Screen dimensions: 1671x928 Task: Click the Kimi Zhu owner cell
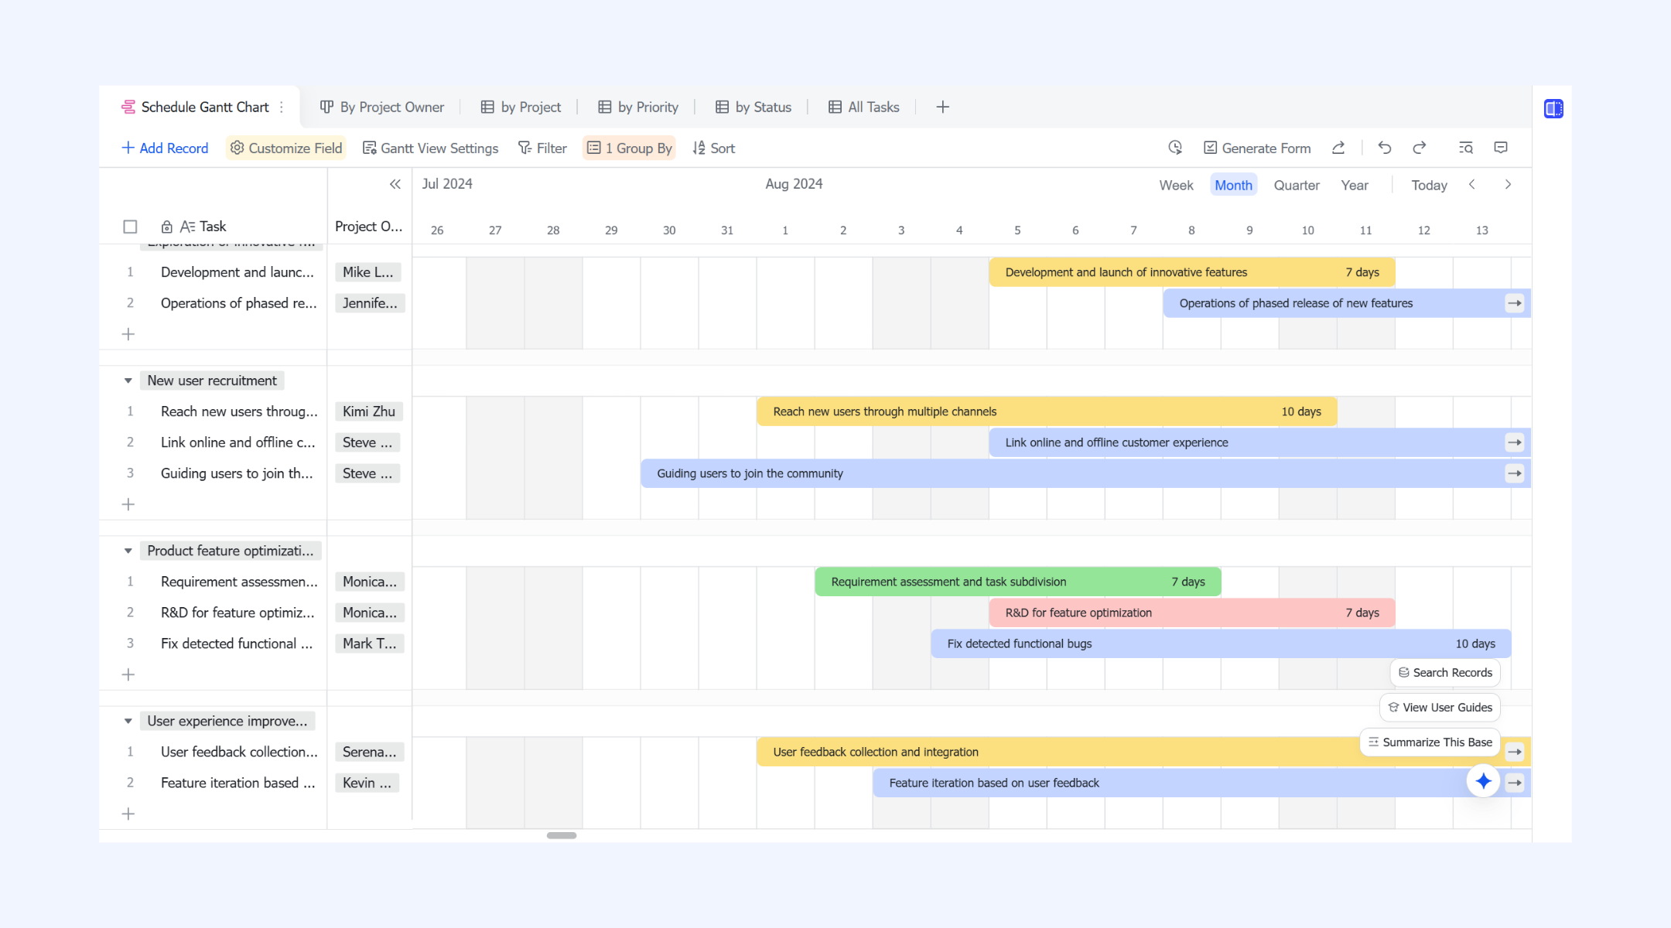pyautogui.click(x=369, y=411)
